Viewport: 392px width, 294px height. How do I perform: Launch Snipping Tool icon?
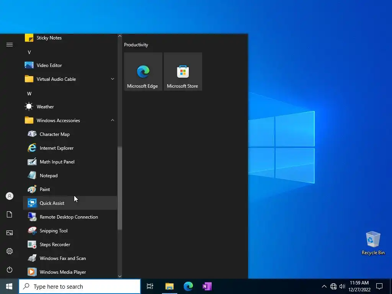(32, 230)
